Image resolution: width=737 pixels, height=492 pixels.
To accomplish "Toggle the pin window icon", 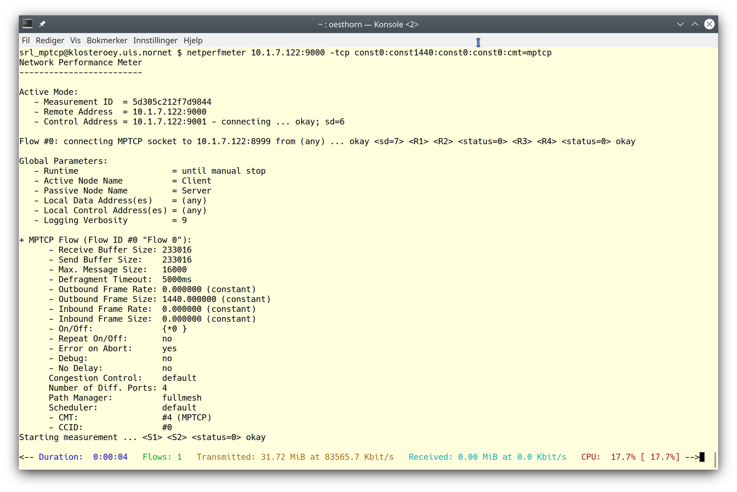I will point(42,24).
